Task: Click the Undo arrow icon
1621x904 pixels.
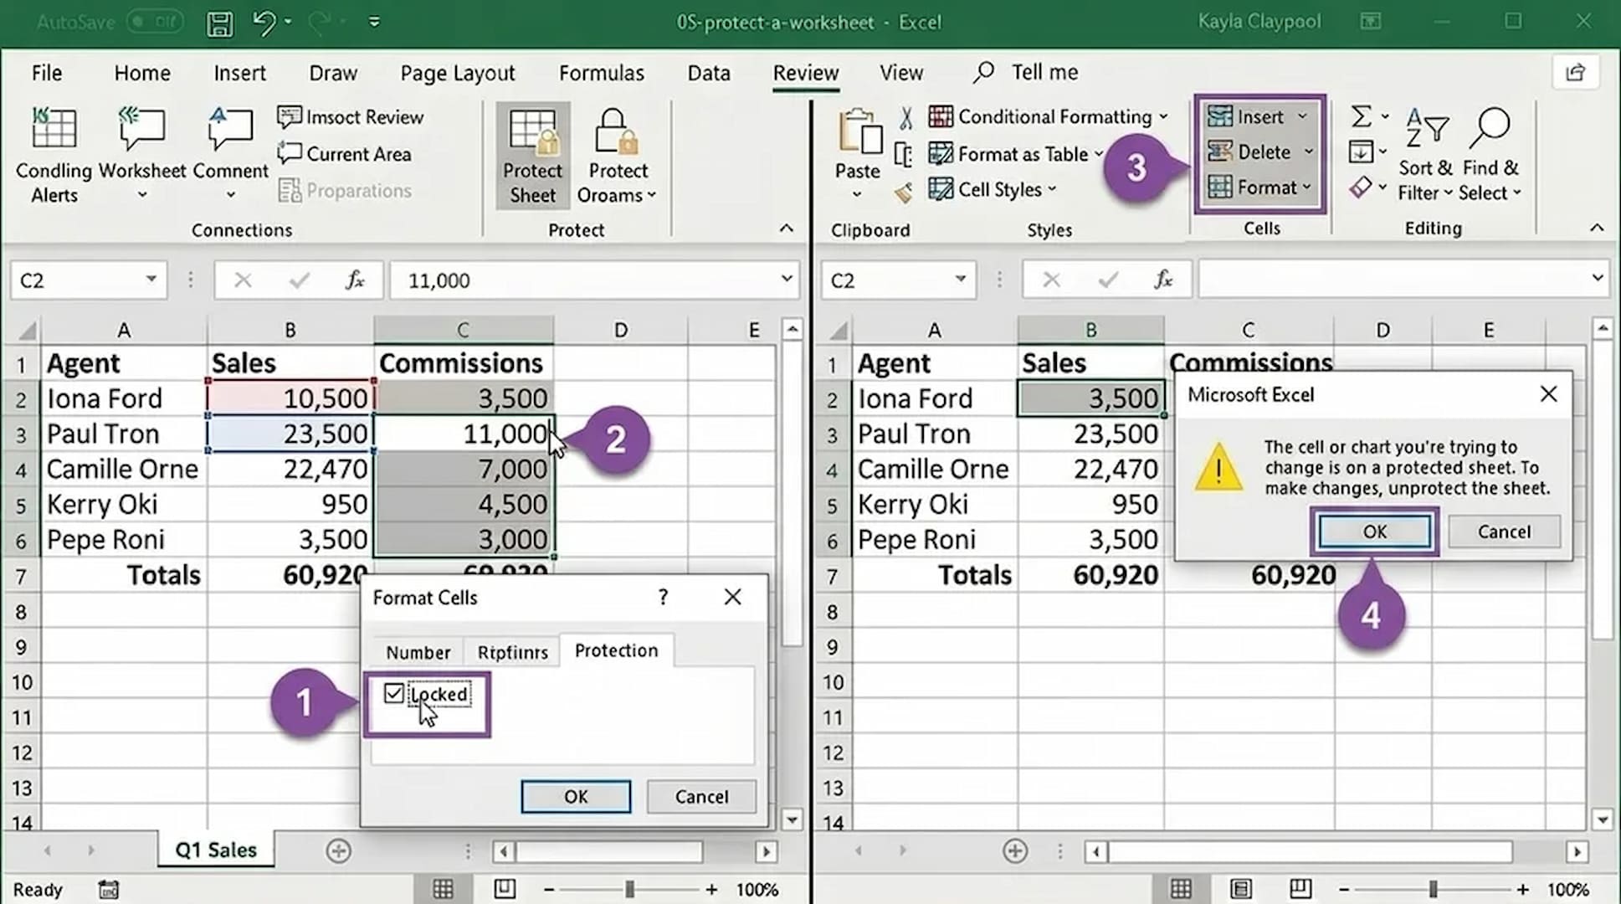Action: pos(264,22)
